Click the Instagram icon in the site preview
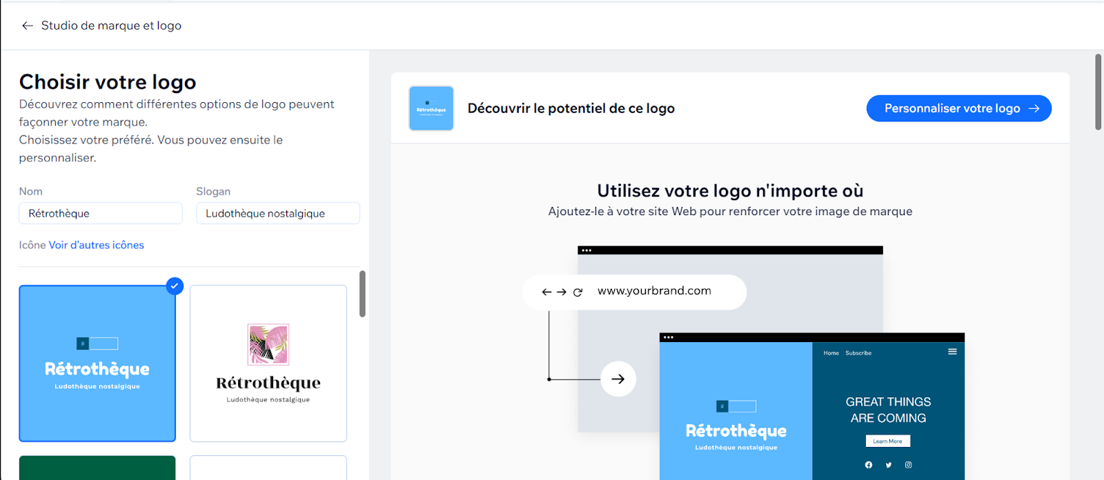This screenshot has height=480, width=1104. tap(909, 465)
